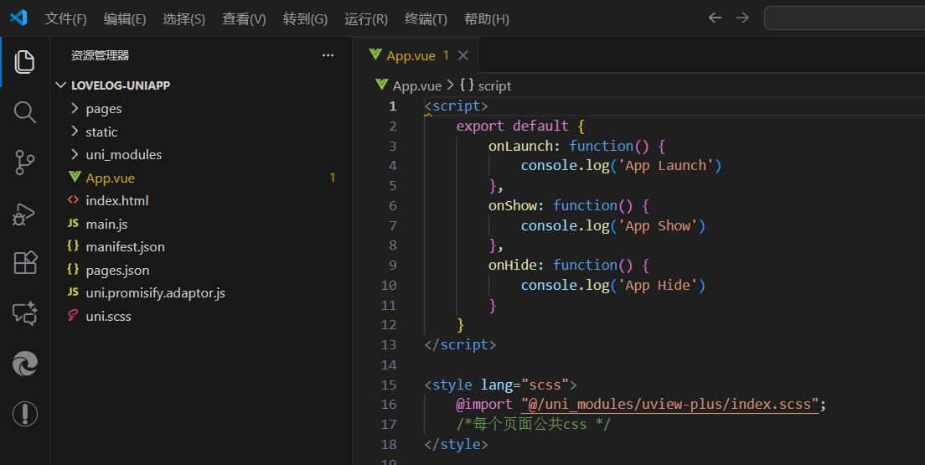Screen dimensions: 925x465
Task: Open the Run and Debug view
Action: pyautogui.click(x=25, y=214)
